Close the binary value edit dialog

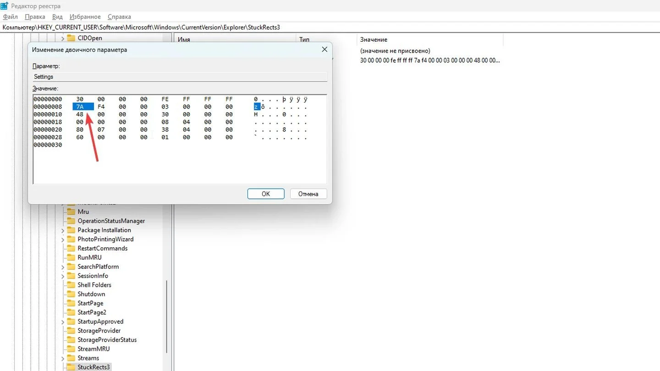point(324,49)
